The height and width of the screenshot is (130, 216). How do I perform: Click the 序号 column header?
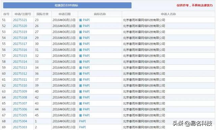(6, 14)
